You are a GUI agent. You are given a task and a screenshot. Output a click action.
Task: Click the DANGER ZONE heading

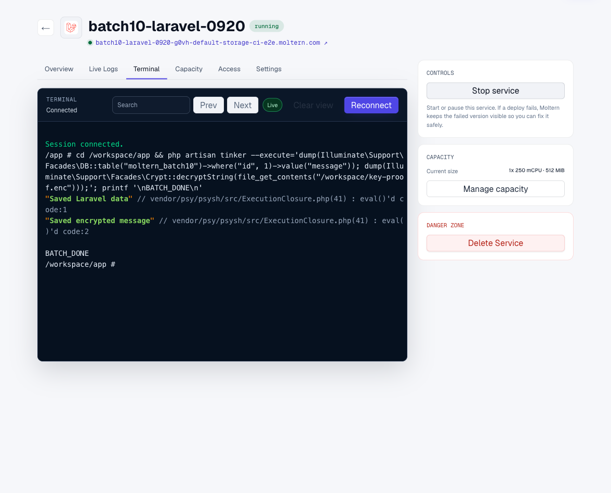tap(445, 226)
